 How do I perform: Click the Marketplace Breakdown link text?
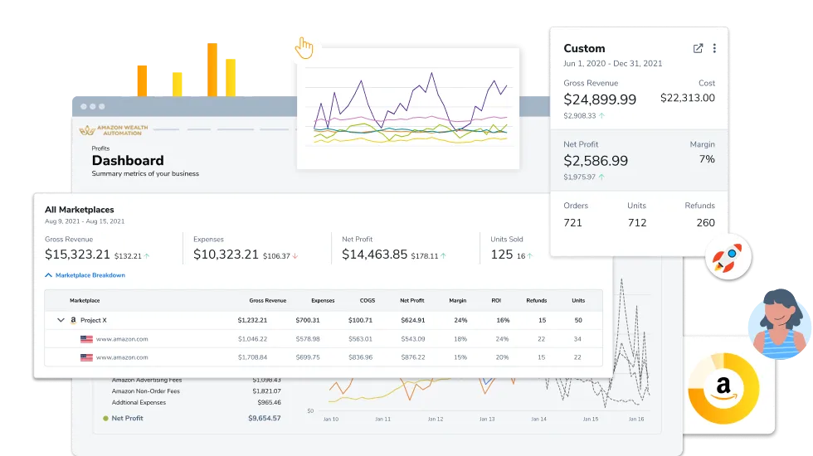tap(90, 275)
